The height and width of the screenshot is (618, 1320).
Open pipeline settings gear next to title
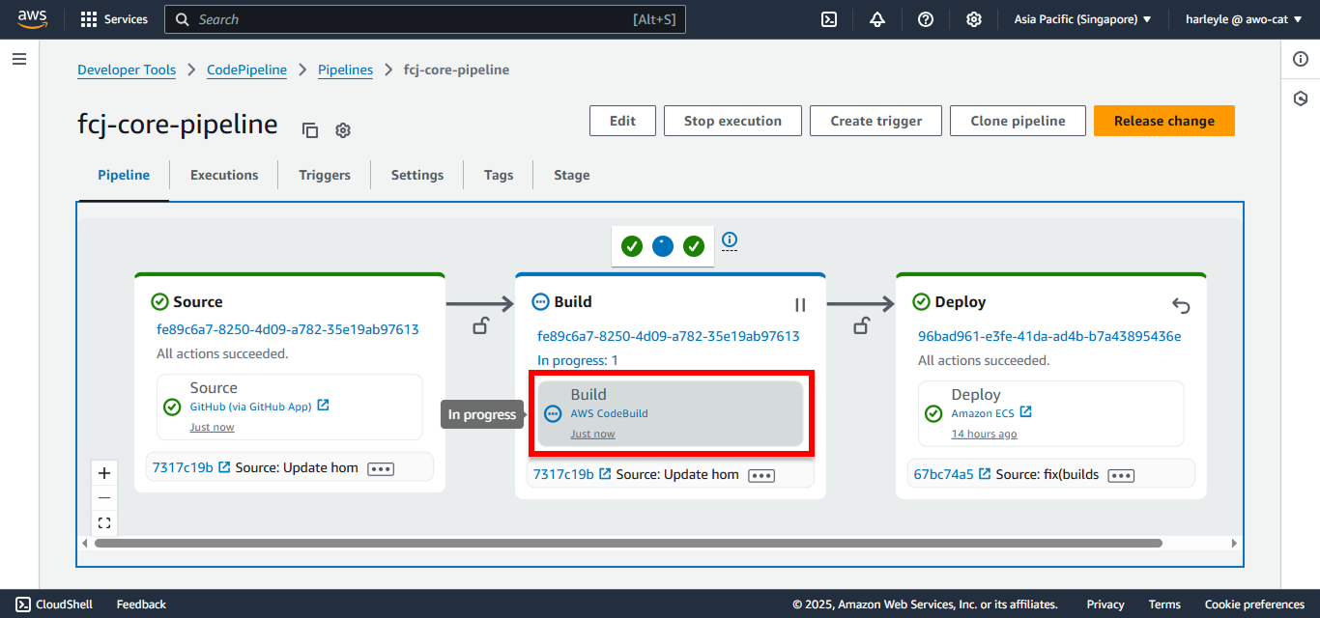pos(343,129)
